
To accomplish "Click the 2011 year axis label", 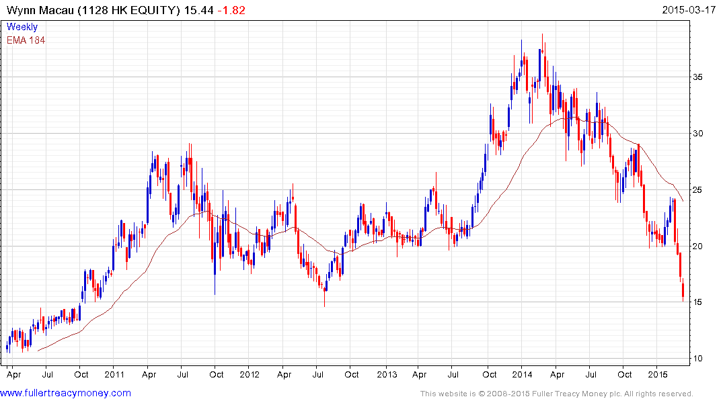I will [114, 374].
